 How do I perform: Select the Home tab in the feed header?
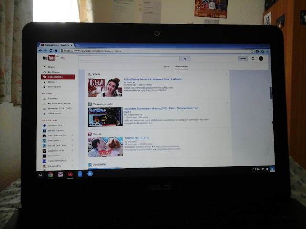(x=166, y=66)
